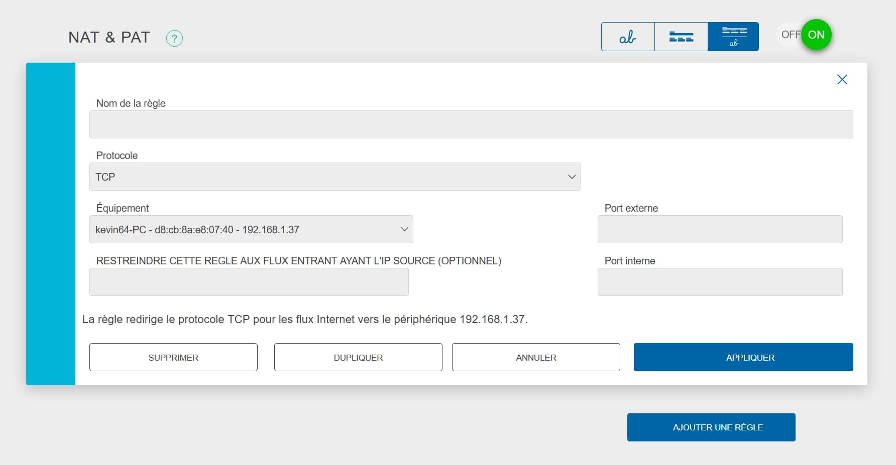Switch to the simple text view mode icon

[628, 37]
